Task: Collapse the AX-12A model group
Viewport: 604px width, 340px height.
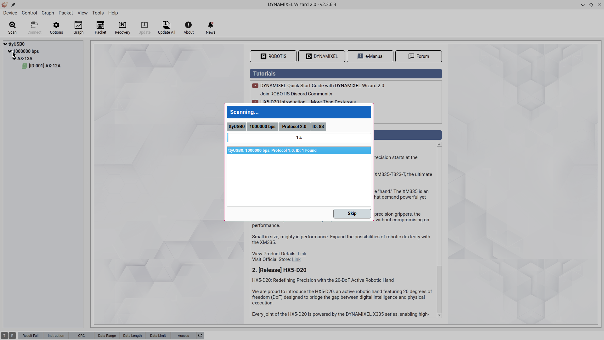Action: (14, 59)
